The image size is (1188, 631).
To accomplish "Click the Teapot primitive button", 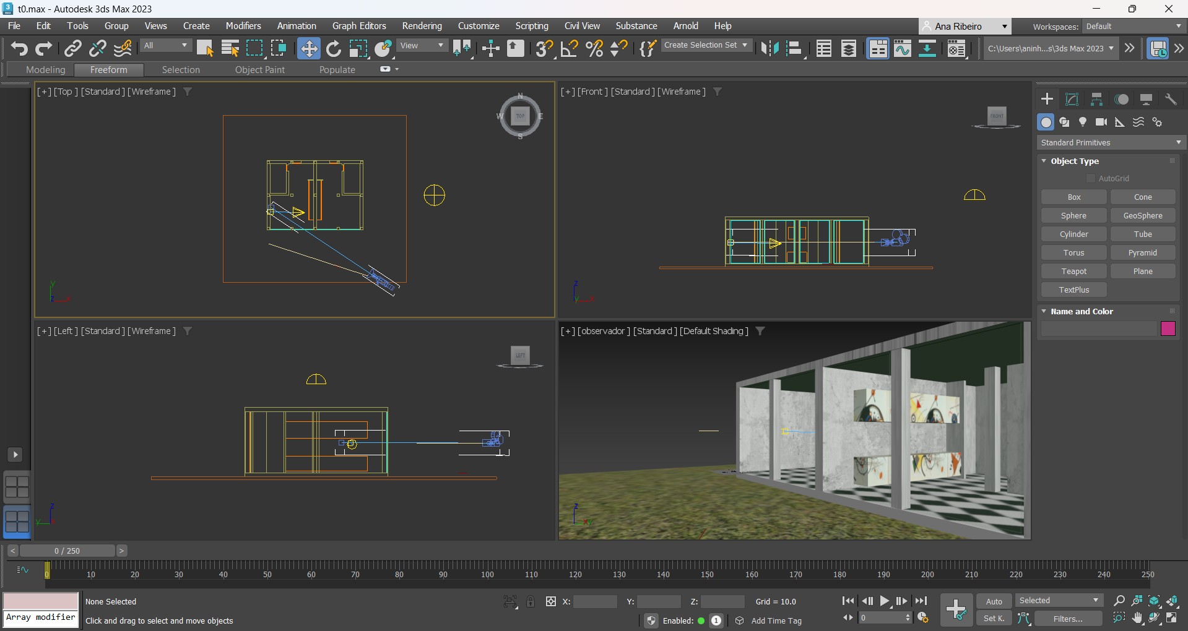I will pyautogui.click(x=1073, y=271).
